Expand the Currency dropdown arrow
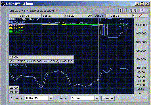151x105 pixels. pos(51,99)
